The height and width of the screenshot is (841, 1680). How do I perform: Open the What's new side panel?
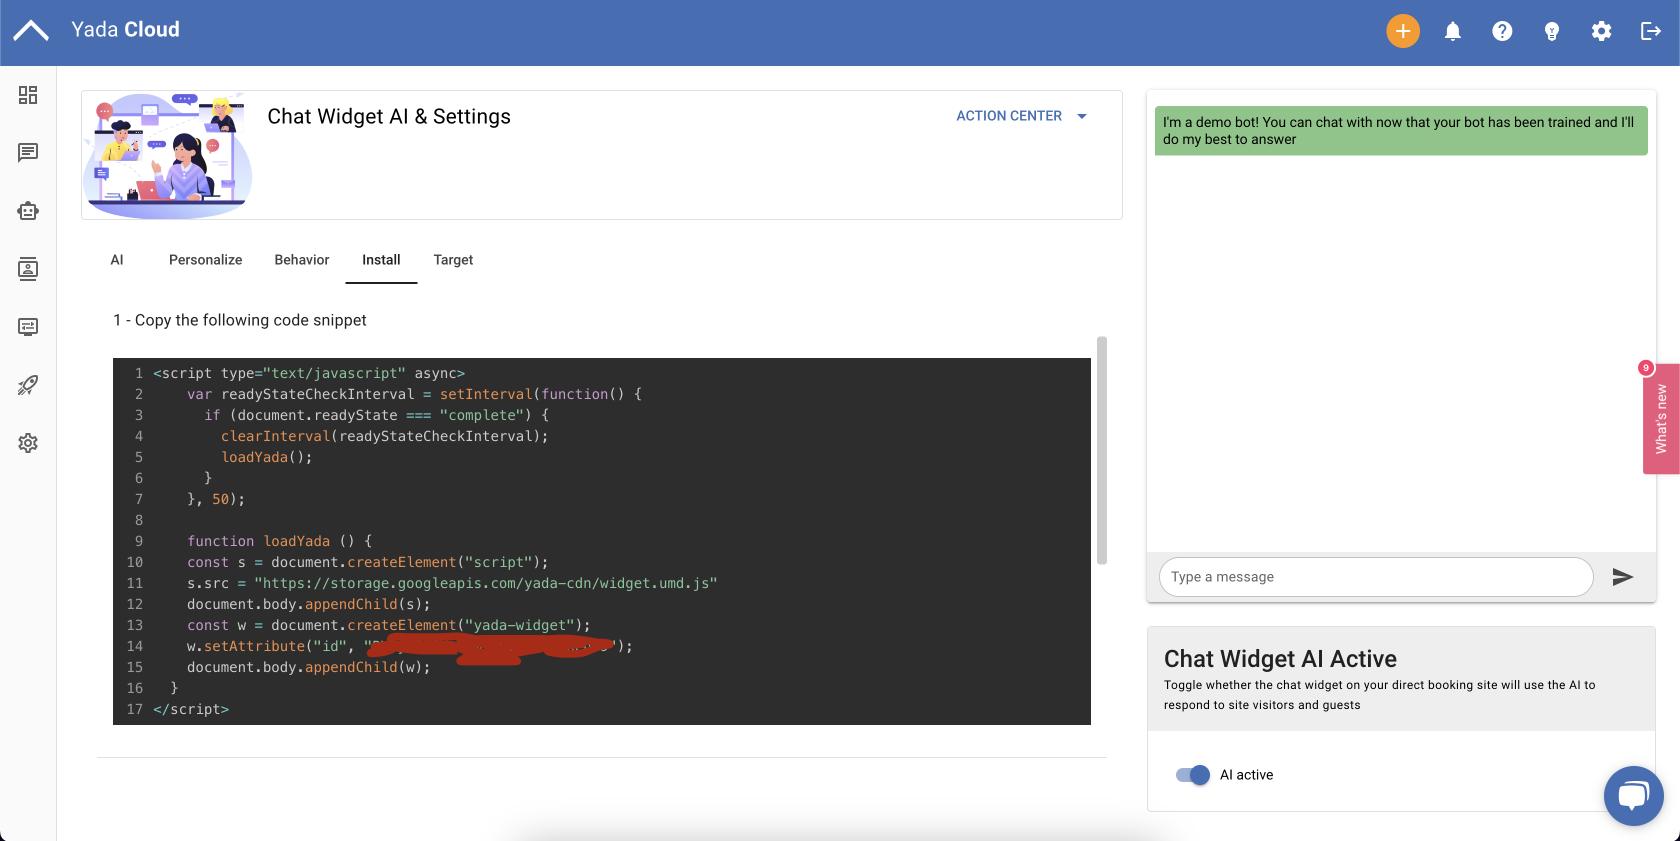point(1660,418)
